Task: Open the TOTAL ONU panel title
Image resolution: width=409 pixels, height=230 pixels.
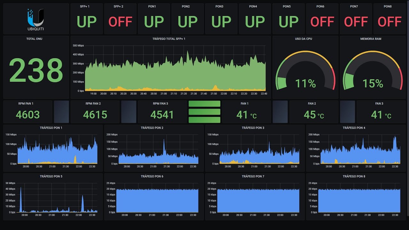Action: point(34,39)
